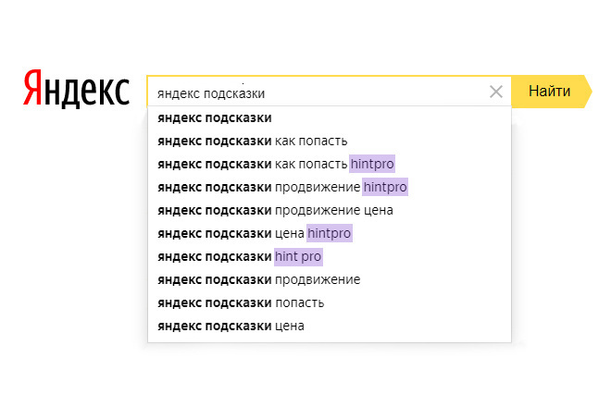Select last suggestion 'яндекс подсказки цена'
Screen dimensions: 611x407
pos(330,326)
